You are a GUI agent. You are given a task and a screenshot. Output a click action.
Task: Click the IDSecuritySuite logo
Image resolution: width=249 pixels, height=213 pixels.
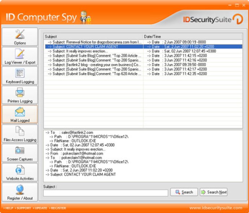tap(213, 19)
